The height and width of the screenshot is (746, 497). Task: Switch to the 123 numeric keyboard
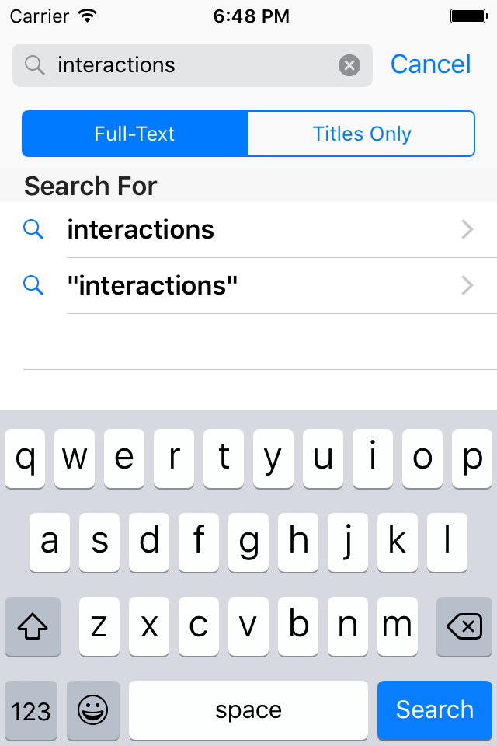(31, 709)
